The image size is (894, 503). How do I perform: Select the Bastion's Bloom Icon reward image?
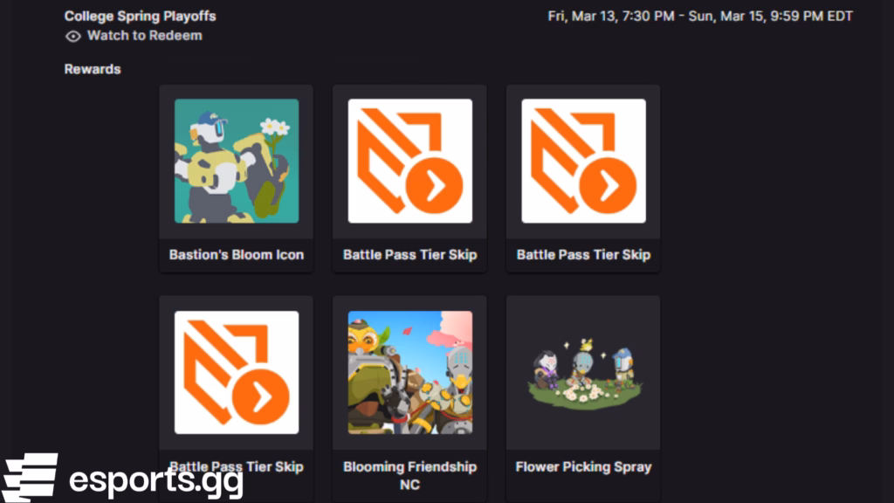(235, 162)
